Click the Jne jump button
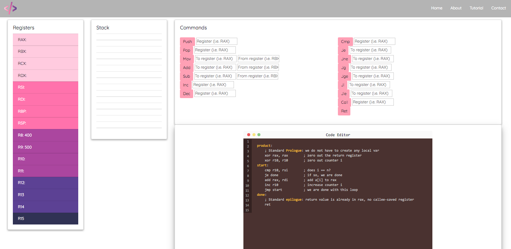 point(345,59)
